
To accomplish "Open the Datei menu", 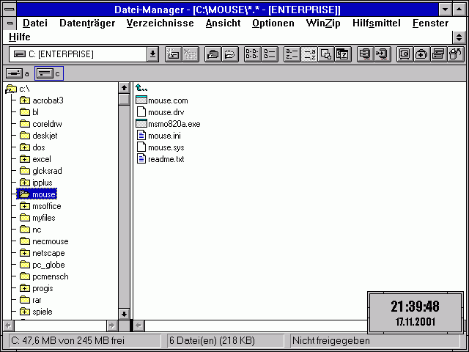I will click(34, 23).
